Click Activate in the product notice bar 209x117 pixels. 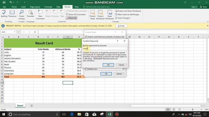[x=121, y=26]
